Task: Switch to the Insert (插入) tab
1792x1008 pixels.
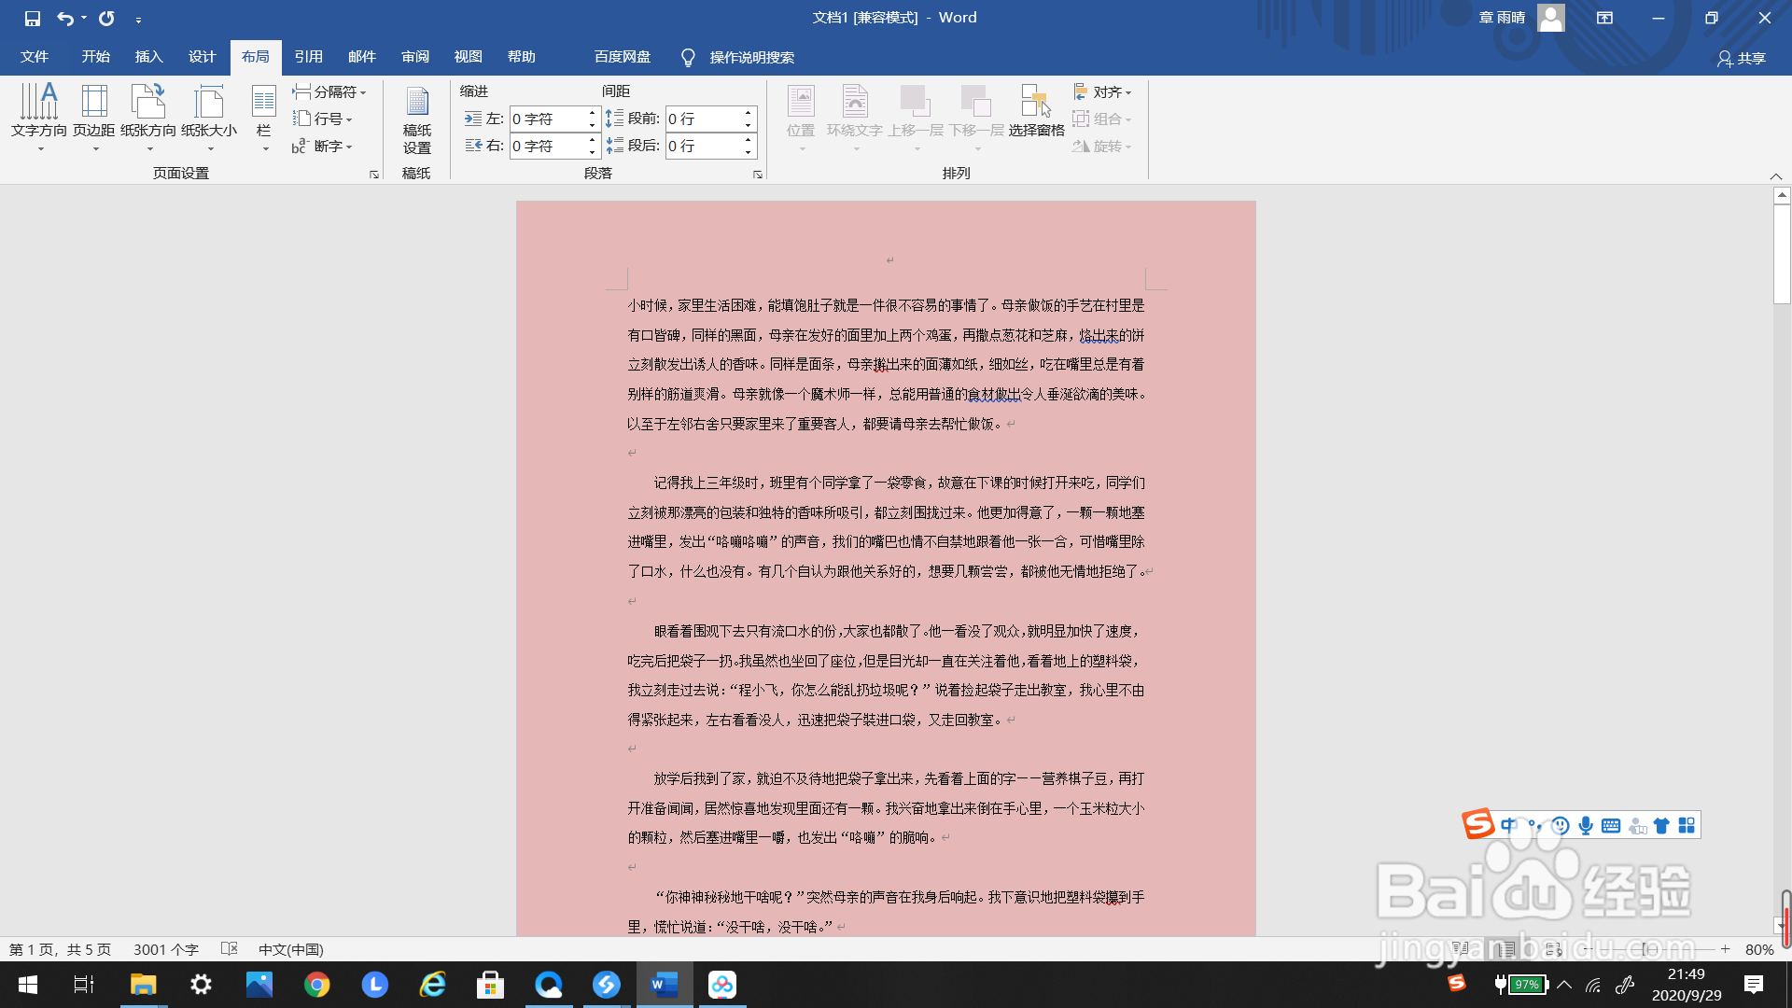Action: point(148,57)
